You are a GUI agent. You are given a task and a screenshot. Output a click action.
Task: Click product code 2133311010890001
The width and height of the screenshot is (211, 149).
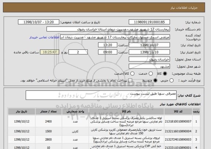178,148
